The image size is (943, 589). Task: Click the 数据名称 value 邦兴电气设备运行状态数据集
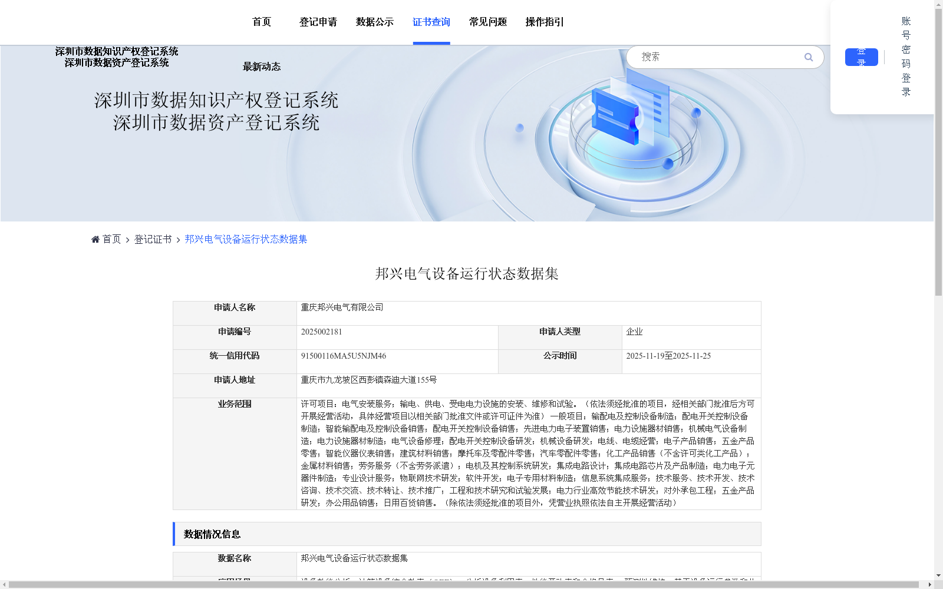click(354, 558)
